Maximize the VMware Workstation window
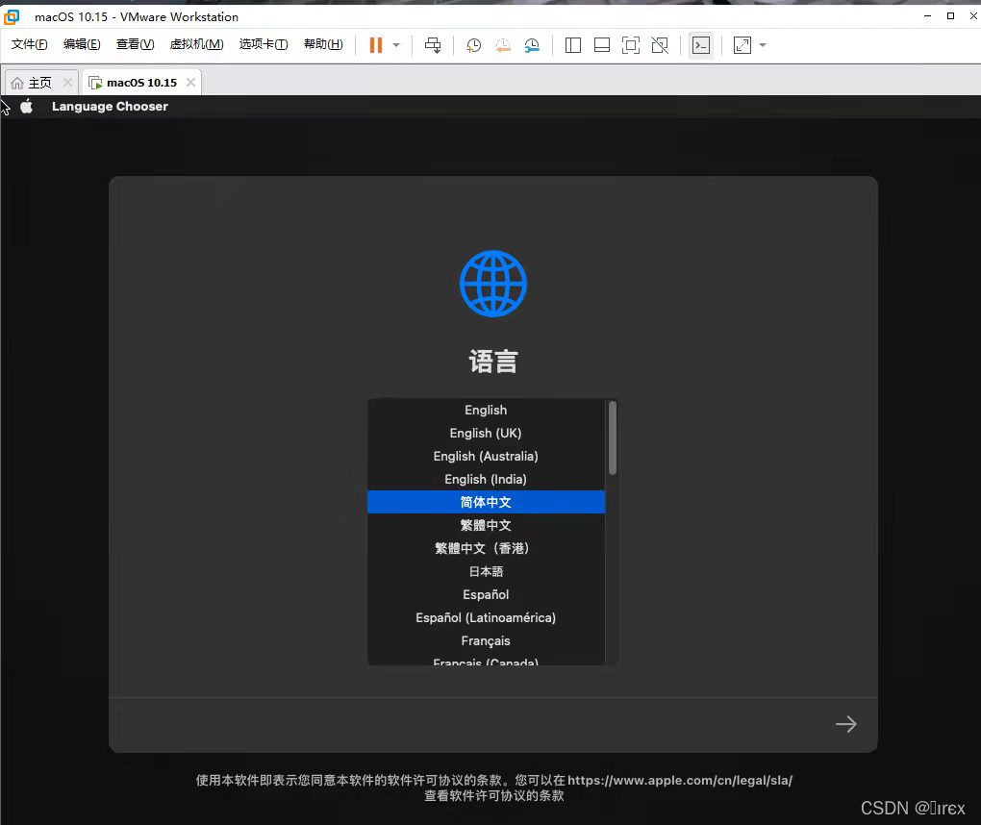The height and width of the screenshot is (825, 981). (x=950, y=16)
